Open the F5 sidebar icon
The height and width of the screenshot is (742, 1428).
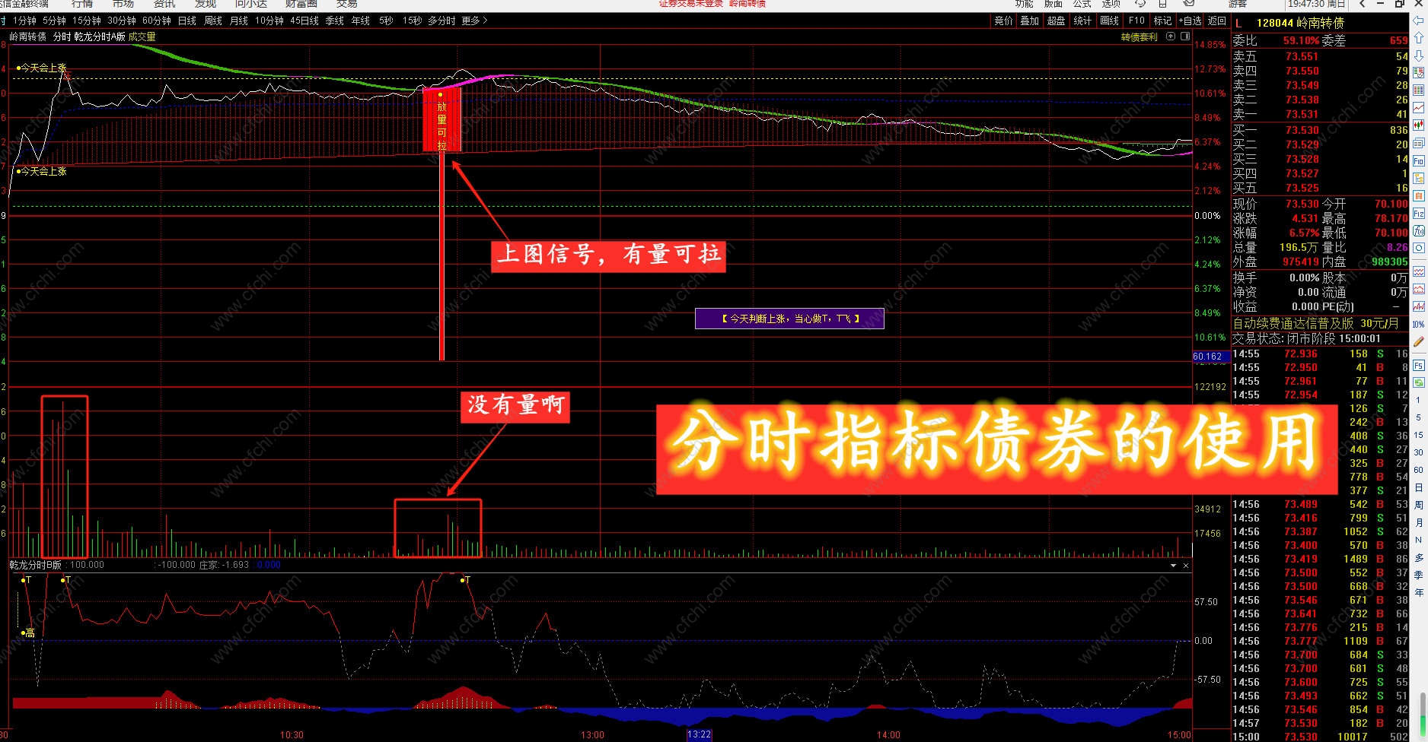pyautogui.click(x=1419, y=366)
